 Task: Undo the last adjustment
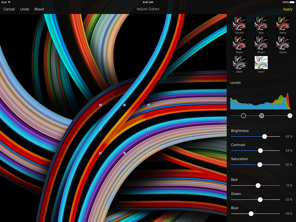24,9
